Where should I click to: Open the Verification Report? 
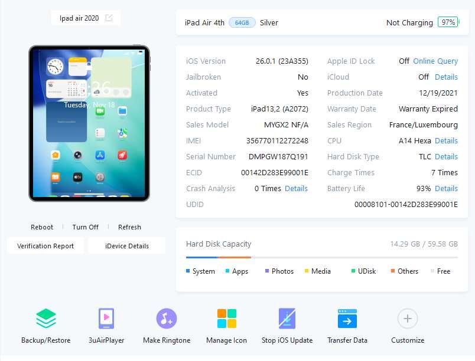[x=45, y=246]
